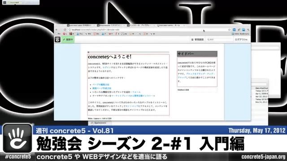The width and height of the screenshot is (287, 161).
Task: Open the Other Bookmarks folder
Action: pos(240,34)
